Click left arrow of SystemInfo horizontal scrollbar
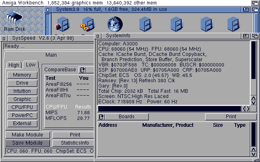 (x=245, y=109)
